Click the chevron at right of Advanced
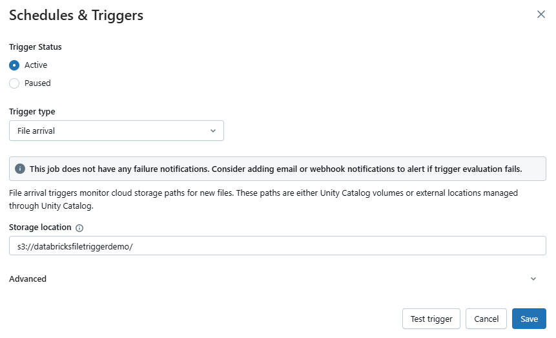 [x=533, y=279]
